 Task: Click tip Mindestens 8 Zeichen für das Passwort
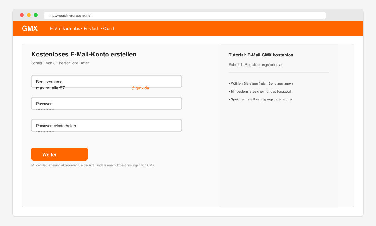(260, 91)
